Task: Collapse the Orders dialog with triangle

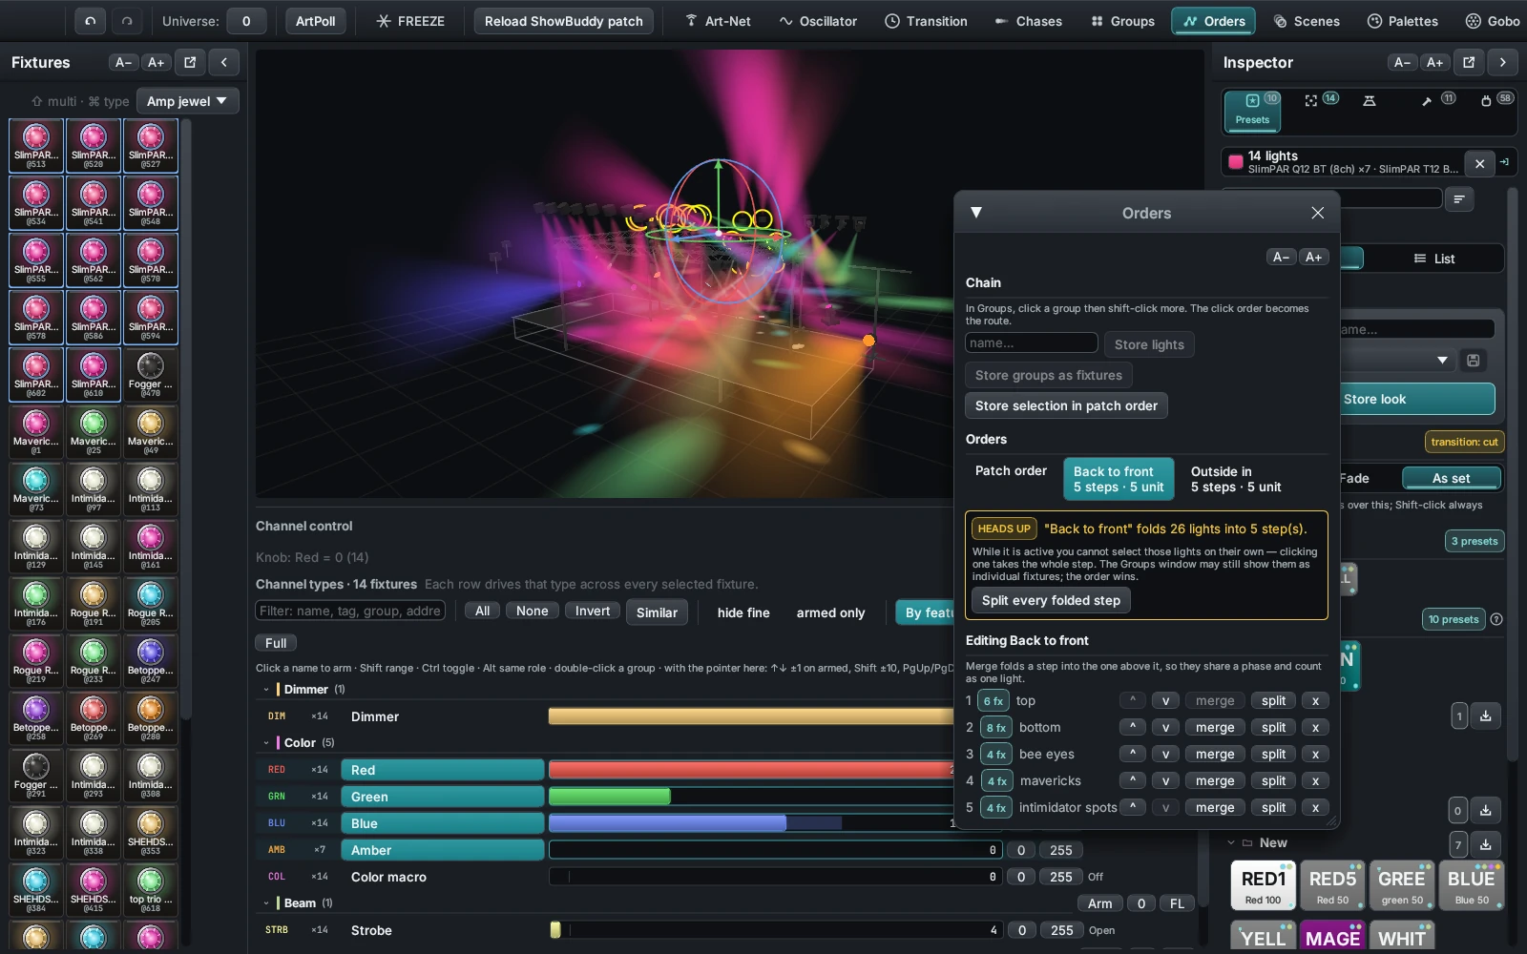Action: click(976, 213)
